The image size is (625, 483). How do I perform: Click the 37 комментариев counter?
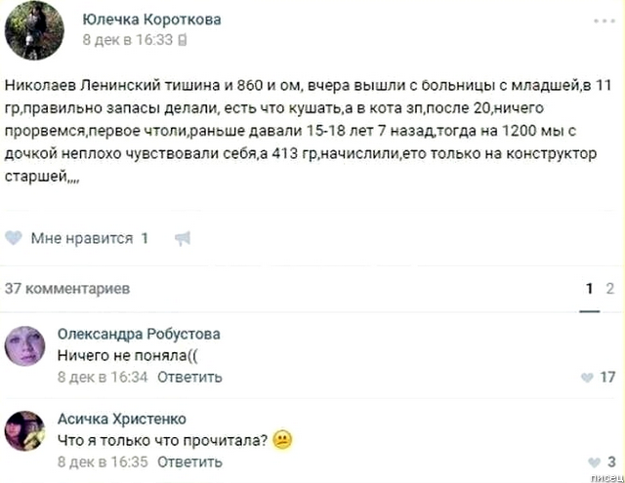click(x=67, y=289)
